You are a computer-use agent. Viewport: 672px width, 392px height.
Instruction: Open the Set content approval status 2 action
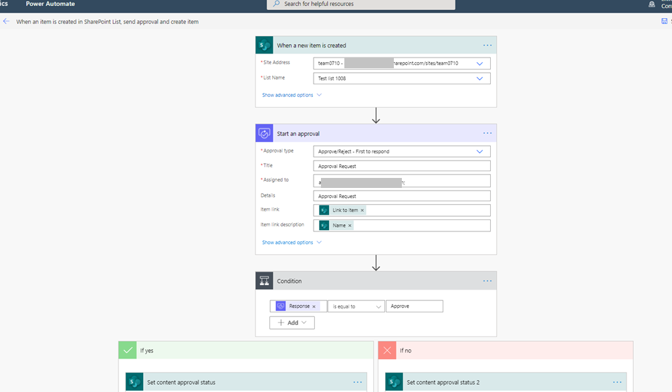tap(506, 382)
